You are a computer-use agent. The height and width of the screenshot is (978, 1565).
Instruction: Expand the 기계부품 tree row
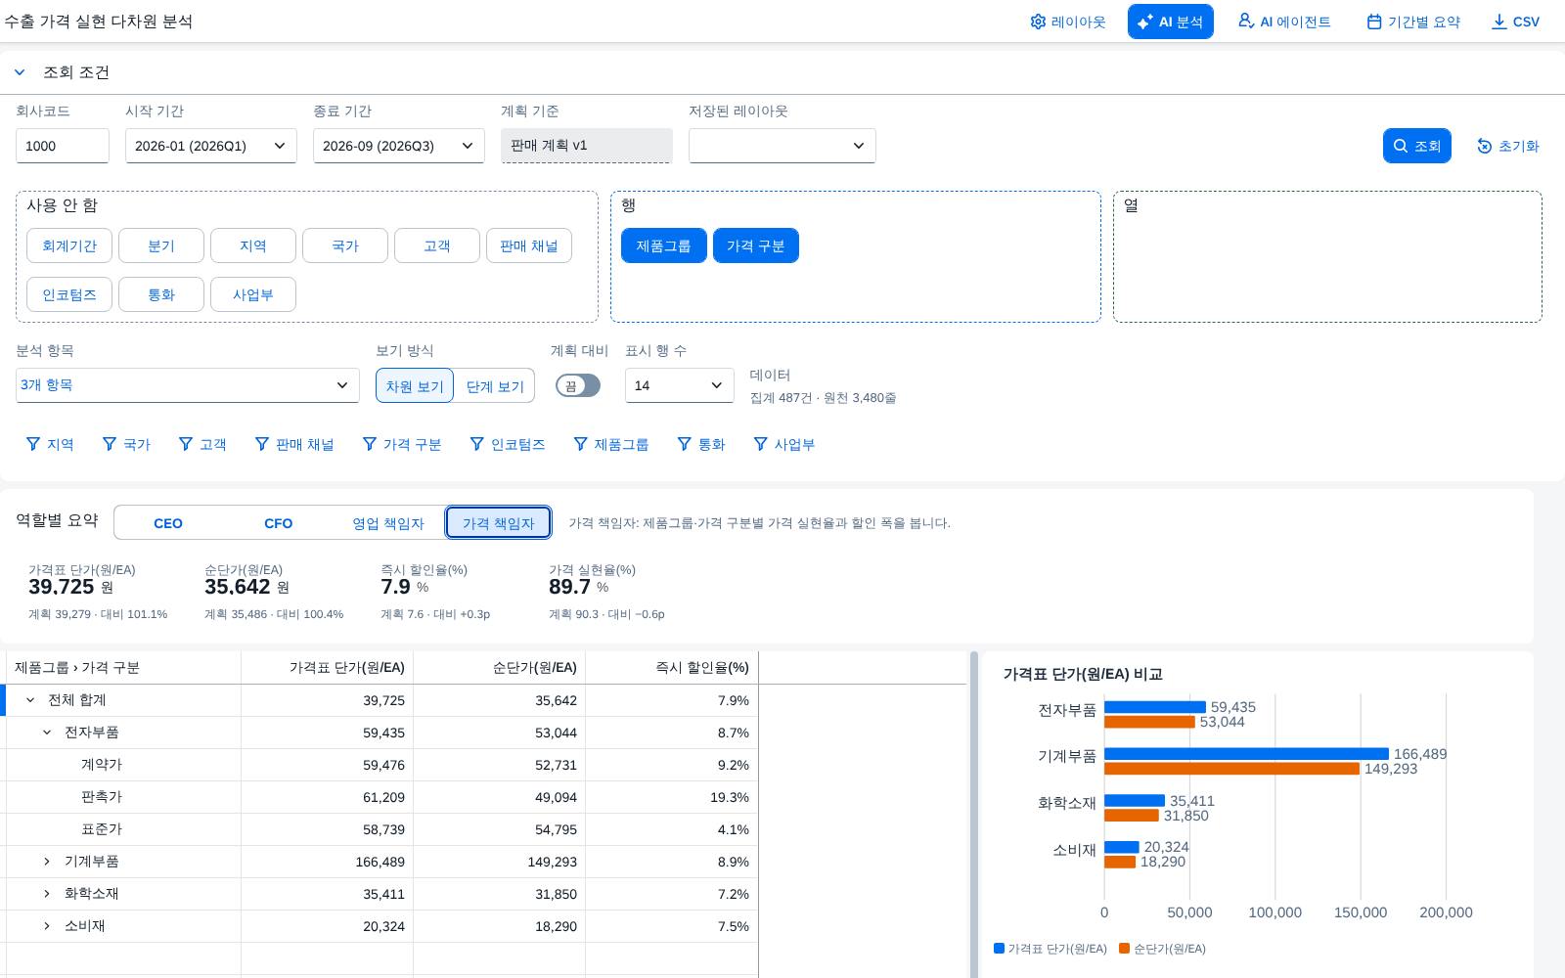tap(47, 862)
